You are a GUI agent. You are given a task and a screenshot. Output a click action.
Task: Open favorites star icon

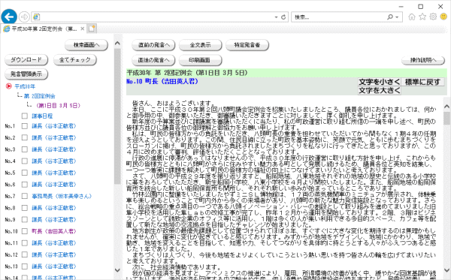tap(422, 17)
